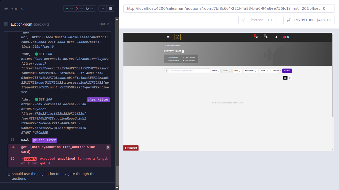This screenshot has height=190, width=339.
Task: Stop the running spec with square icon
Action: click(110, 8)
